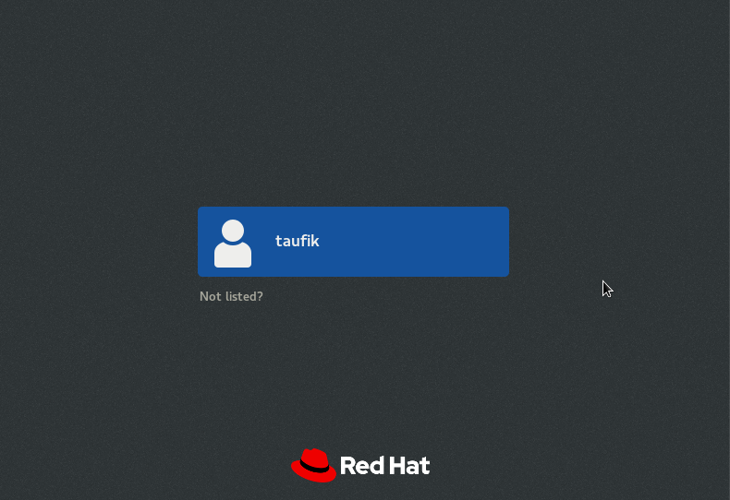Select the taufik username label
The height and width of the screenshot is (500, 730).
click(x=297, y=241)
